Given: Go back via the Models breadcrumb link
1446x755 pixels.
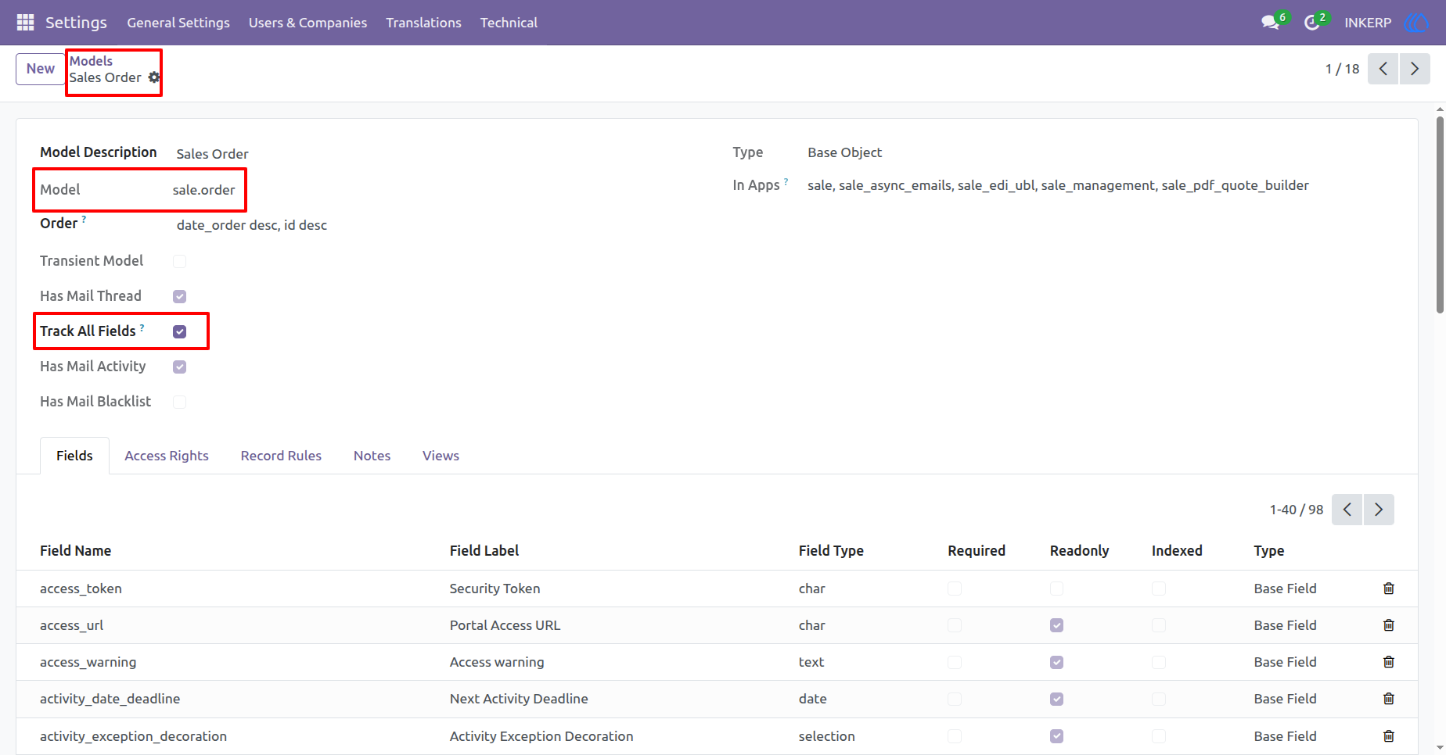Looking at the screenshot, I should (x=92, y=61).
